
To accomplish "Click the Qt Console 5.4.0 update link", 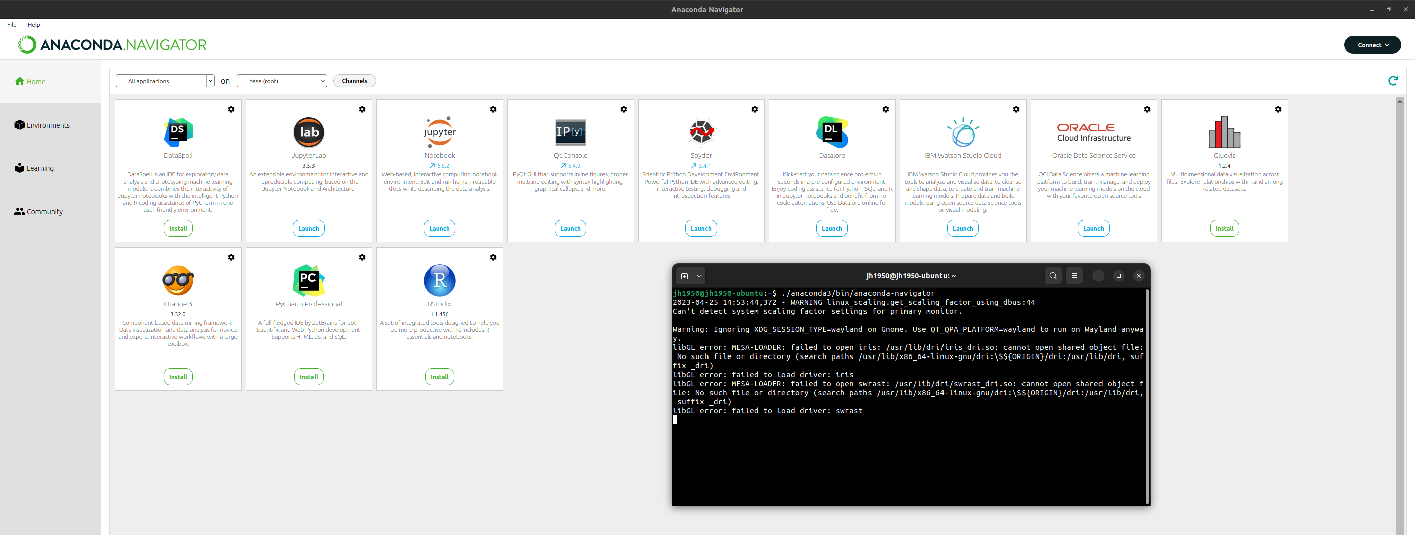I will (x=570, y=166).
